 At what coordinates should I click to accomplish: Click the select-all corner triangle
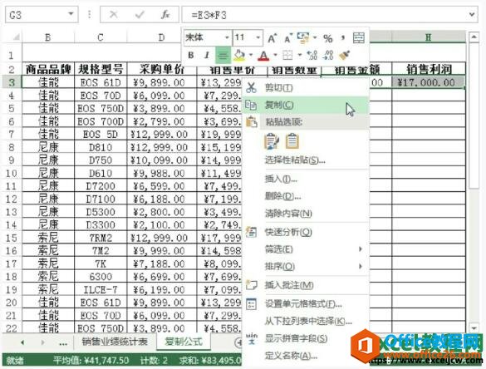tap(16, 37)
